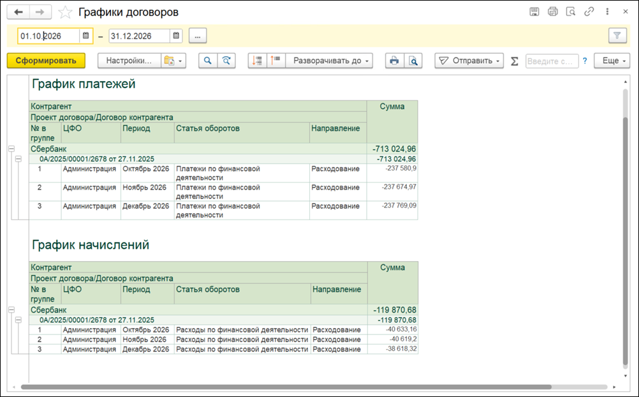Select the -237 769,09 amount cell
Image resolution: width=639 pixels, height=397 pixels.
[392, 211]
